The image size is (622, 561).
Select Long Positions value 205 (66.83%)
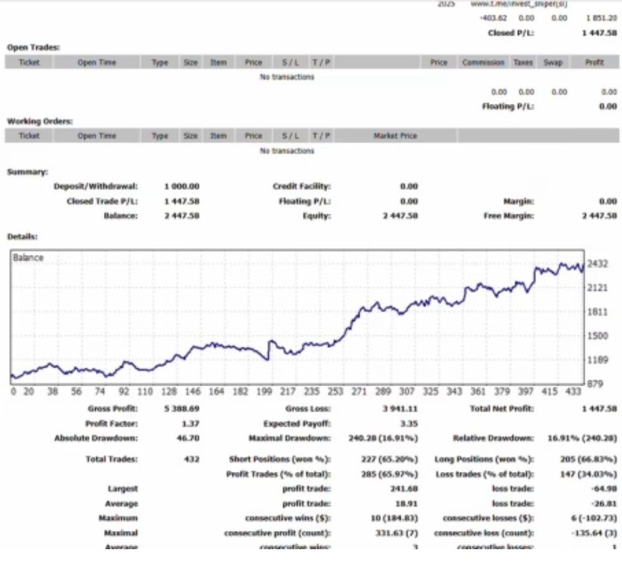[x=588, y=460]
